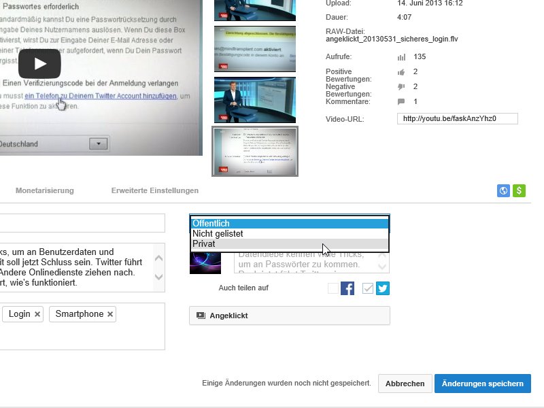The image size is (544, 408).
Task: Open the Deutschland dropdown arrow in video
Action: tap(98, 143)
